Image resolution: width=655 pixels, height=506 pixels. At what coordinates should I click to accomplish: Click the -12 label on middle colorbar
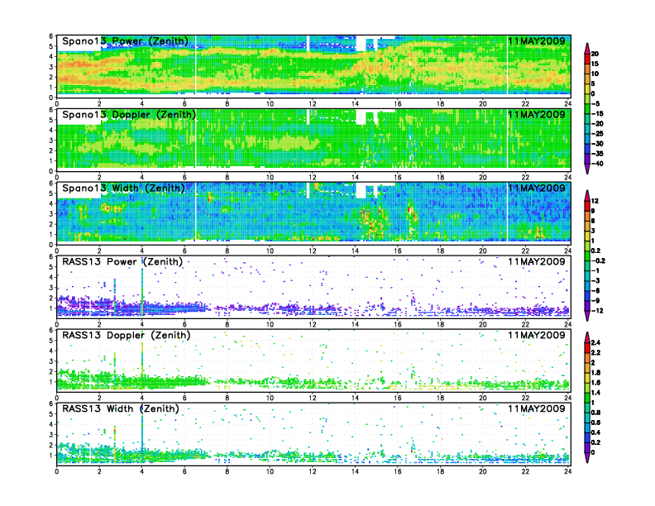tap(597, 311)
